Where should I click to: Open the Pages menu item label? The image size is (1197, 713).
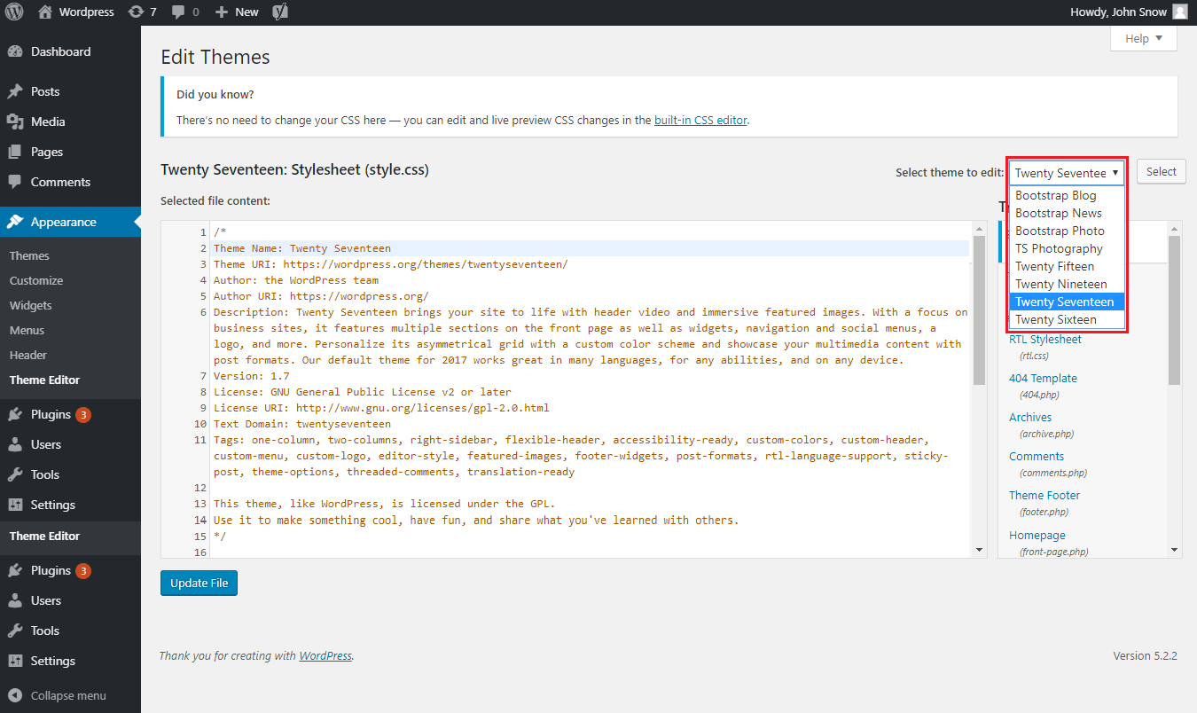[x=47, y=152]
